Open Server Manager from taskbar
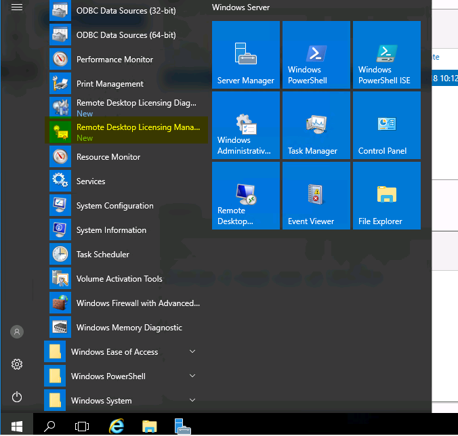This screenshot has height=436, width=458. (182, 426)
